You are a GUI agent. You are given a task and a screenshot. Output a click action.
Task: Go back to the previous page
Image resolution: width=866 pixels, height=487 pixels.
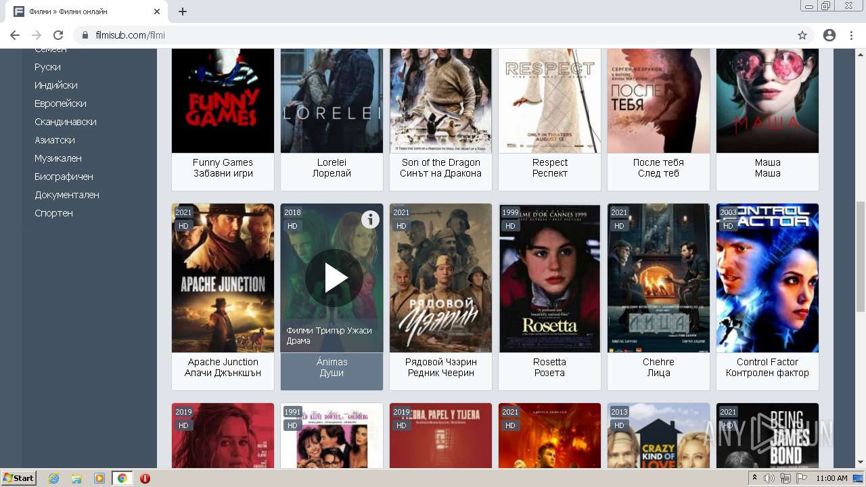click(15, 35)
